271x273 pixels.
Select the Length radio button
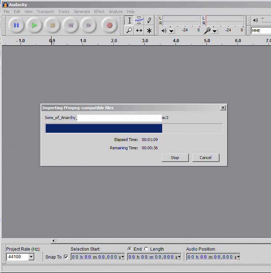(146, 249)
